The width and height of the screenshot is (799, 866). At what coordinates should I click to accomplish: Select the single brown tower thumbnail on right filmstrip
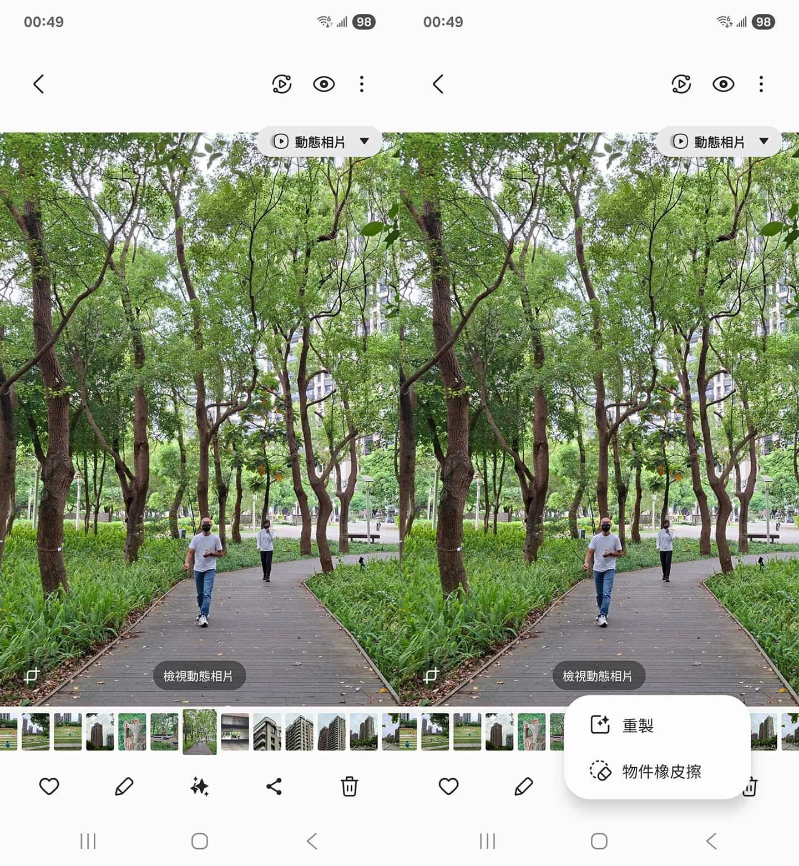[x=499, y=732]
